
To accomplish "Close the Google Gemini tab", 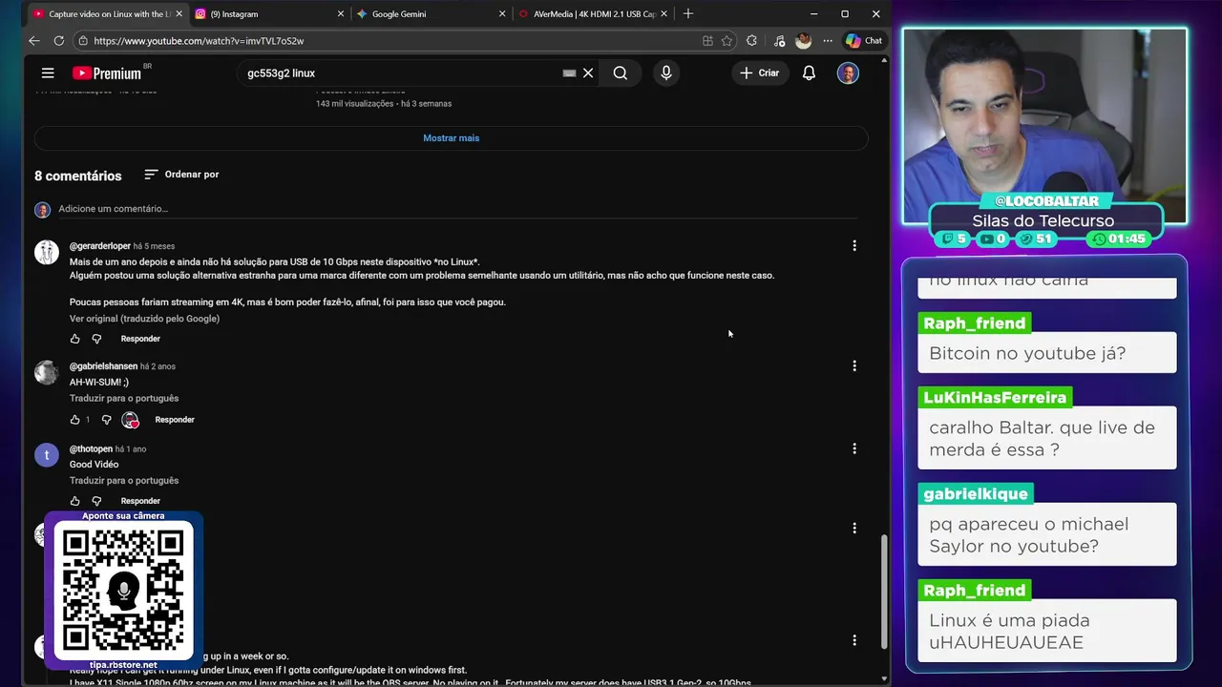I will pos(503,14).
